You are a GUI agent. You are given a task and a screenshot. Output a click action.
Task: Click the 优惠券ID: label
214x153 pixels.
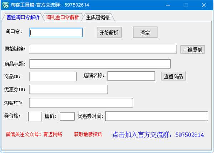tap(15, 90)
